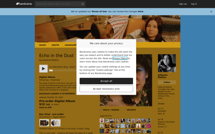This screenshot has height=134, width=215.
Task: Click Send as Gift
Action: (46, 108)
